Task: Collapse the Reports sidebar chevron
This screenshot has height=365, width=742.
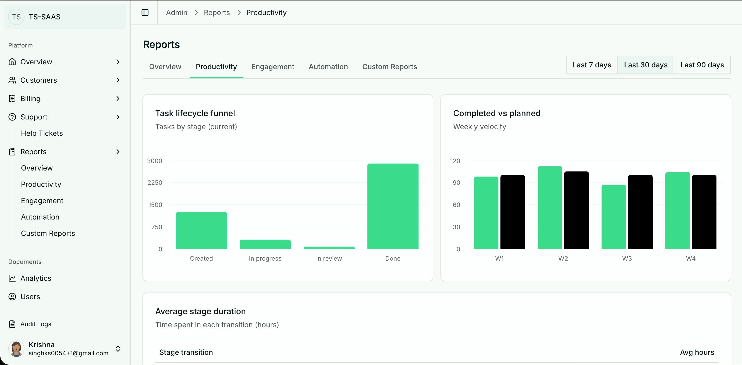Action: tap(118, 151)
